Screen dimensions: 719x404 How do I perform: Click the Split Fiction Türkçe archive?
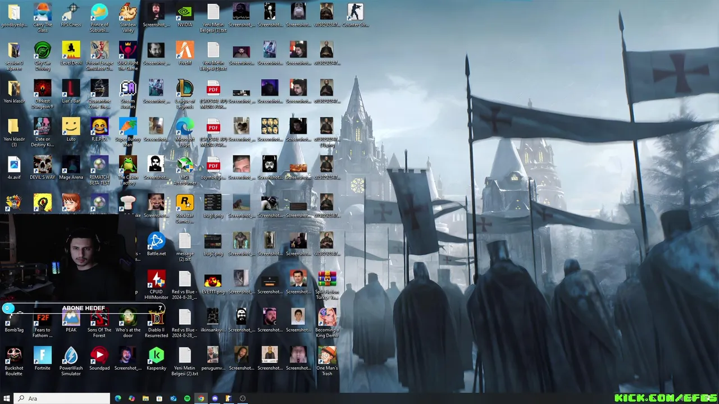pos(327,284)
